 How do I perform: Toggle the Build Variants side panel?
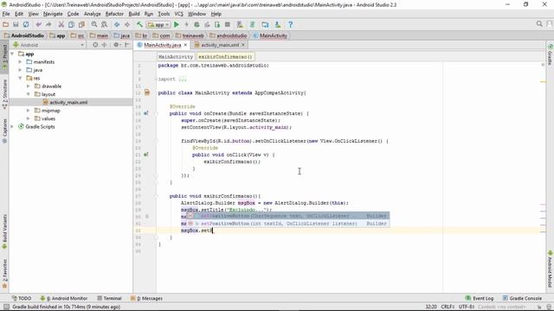tap(4, 232)
